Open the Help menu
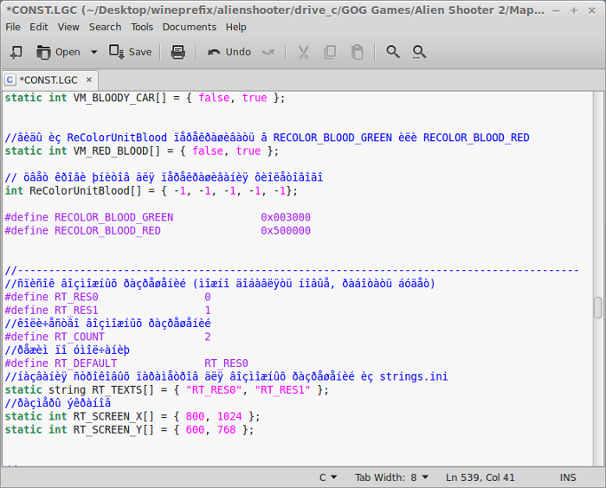This screenshot has height=488, width=606. [235, 27]
